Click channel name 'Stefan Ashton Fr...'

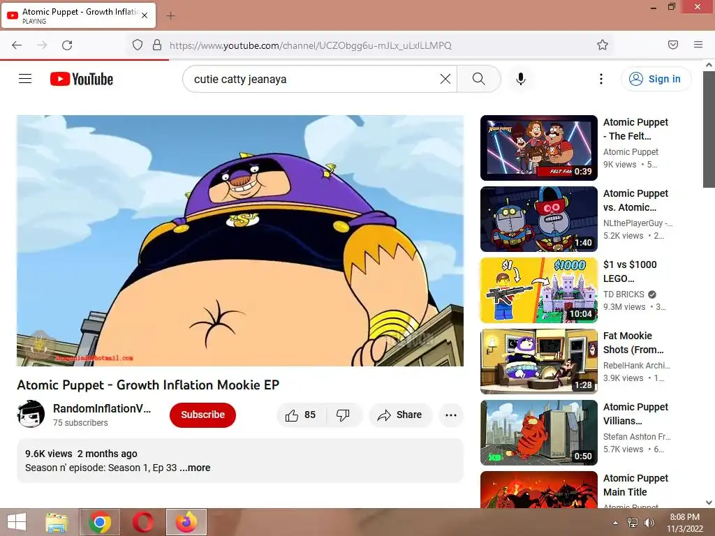point(637,437)
